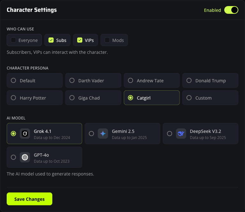Click the Grok 4.1 logo icon
The height and width of the screenshot is (212, 245).
(25, 134)
